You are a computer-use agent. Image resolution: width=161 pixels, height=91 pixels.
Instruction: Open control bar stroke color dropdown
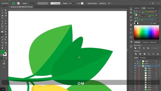[x=21, y=3]
